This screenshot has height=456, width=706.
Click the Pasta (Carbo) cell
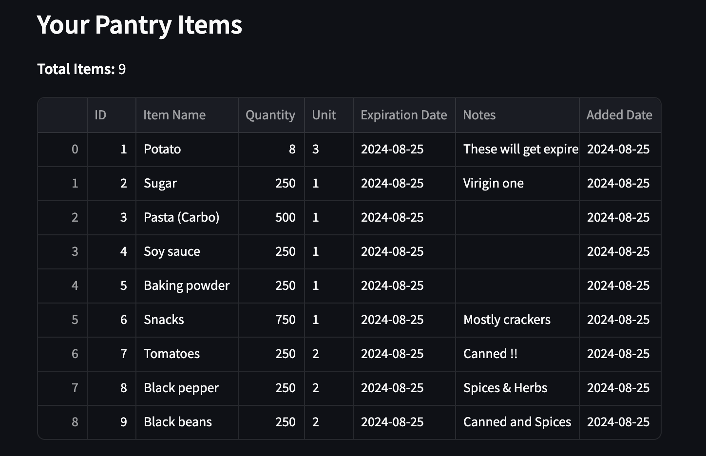point(181,217)
